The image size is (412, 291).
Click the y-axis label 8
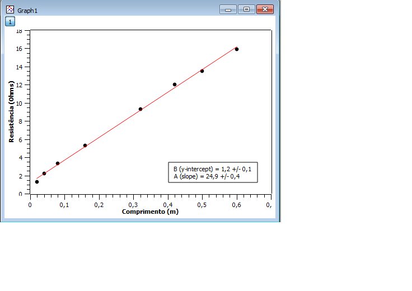click(x=21, y=121)
